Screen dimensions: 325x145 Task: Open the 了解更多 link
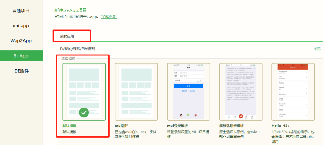click(109, 17)
